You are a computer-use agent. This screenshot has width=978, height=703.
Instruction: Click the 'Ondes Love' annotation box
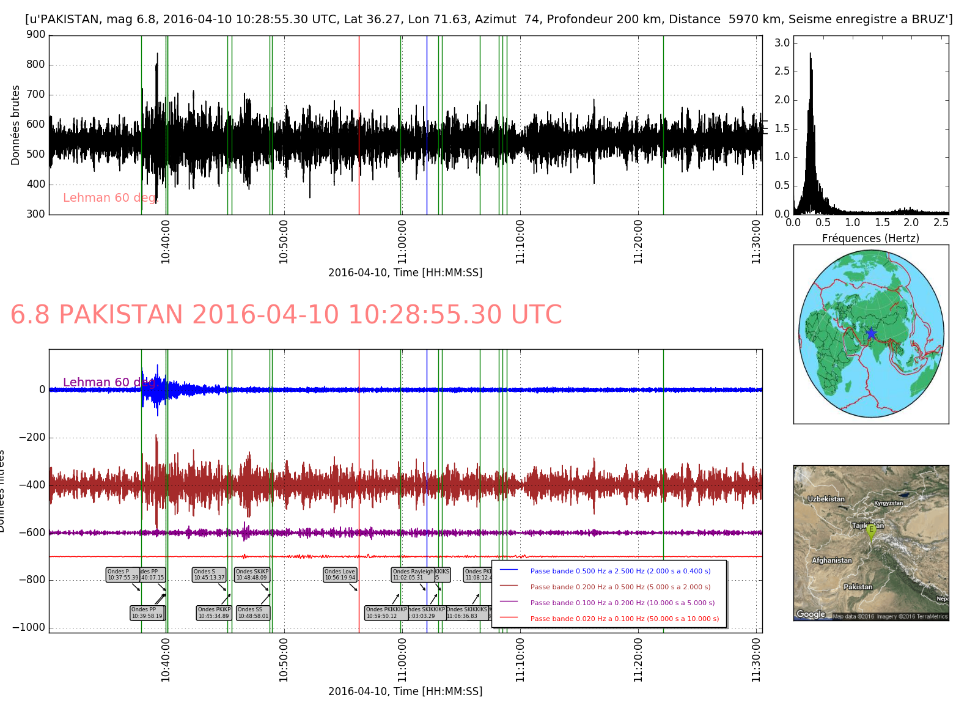point(340,575)
